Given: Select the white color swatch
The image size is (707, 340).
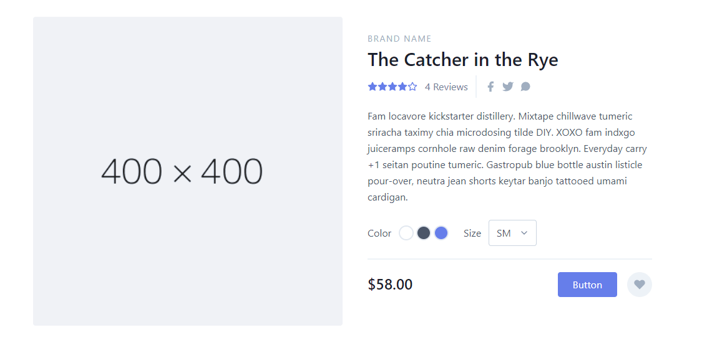Looking at the screenshot, I should [x=406, y=233].
